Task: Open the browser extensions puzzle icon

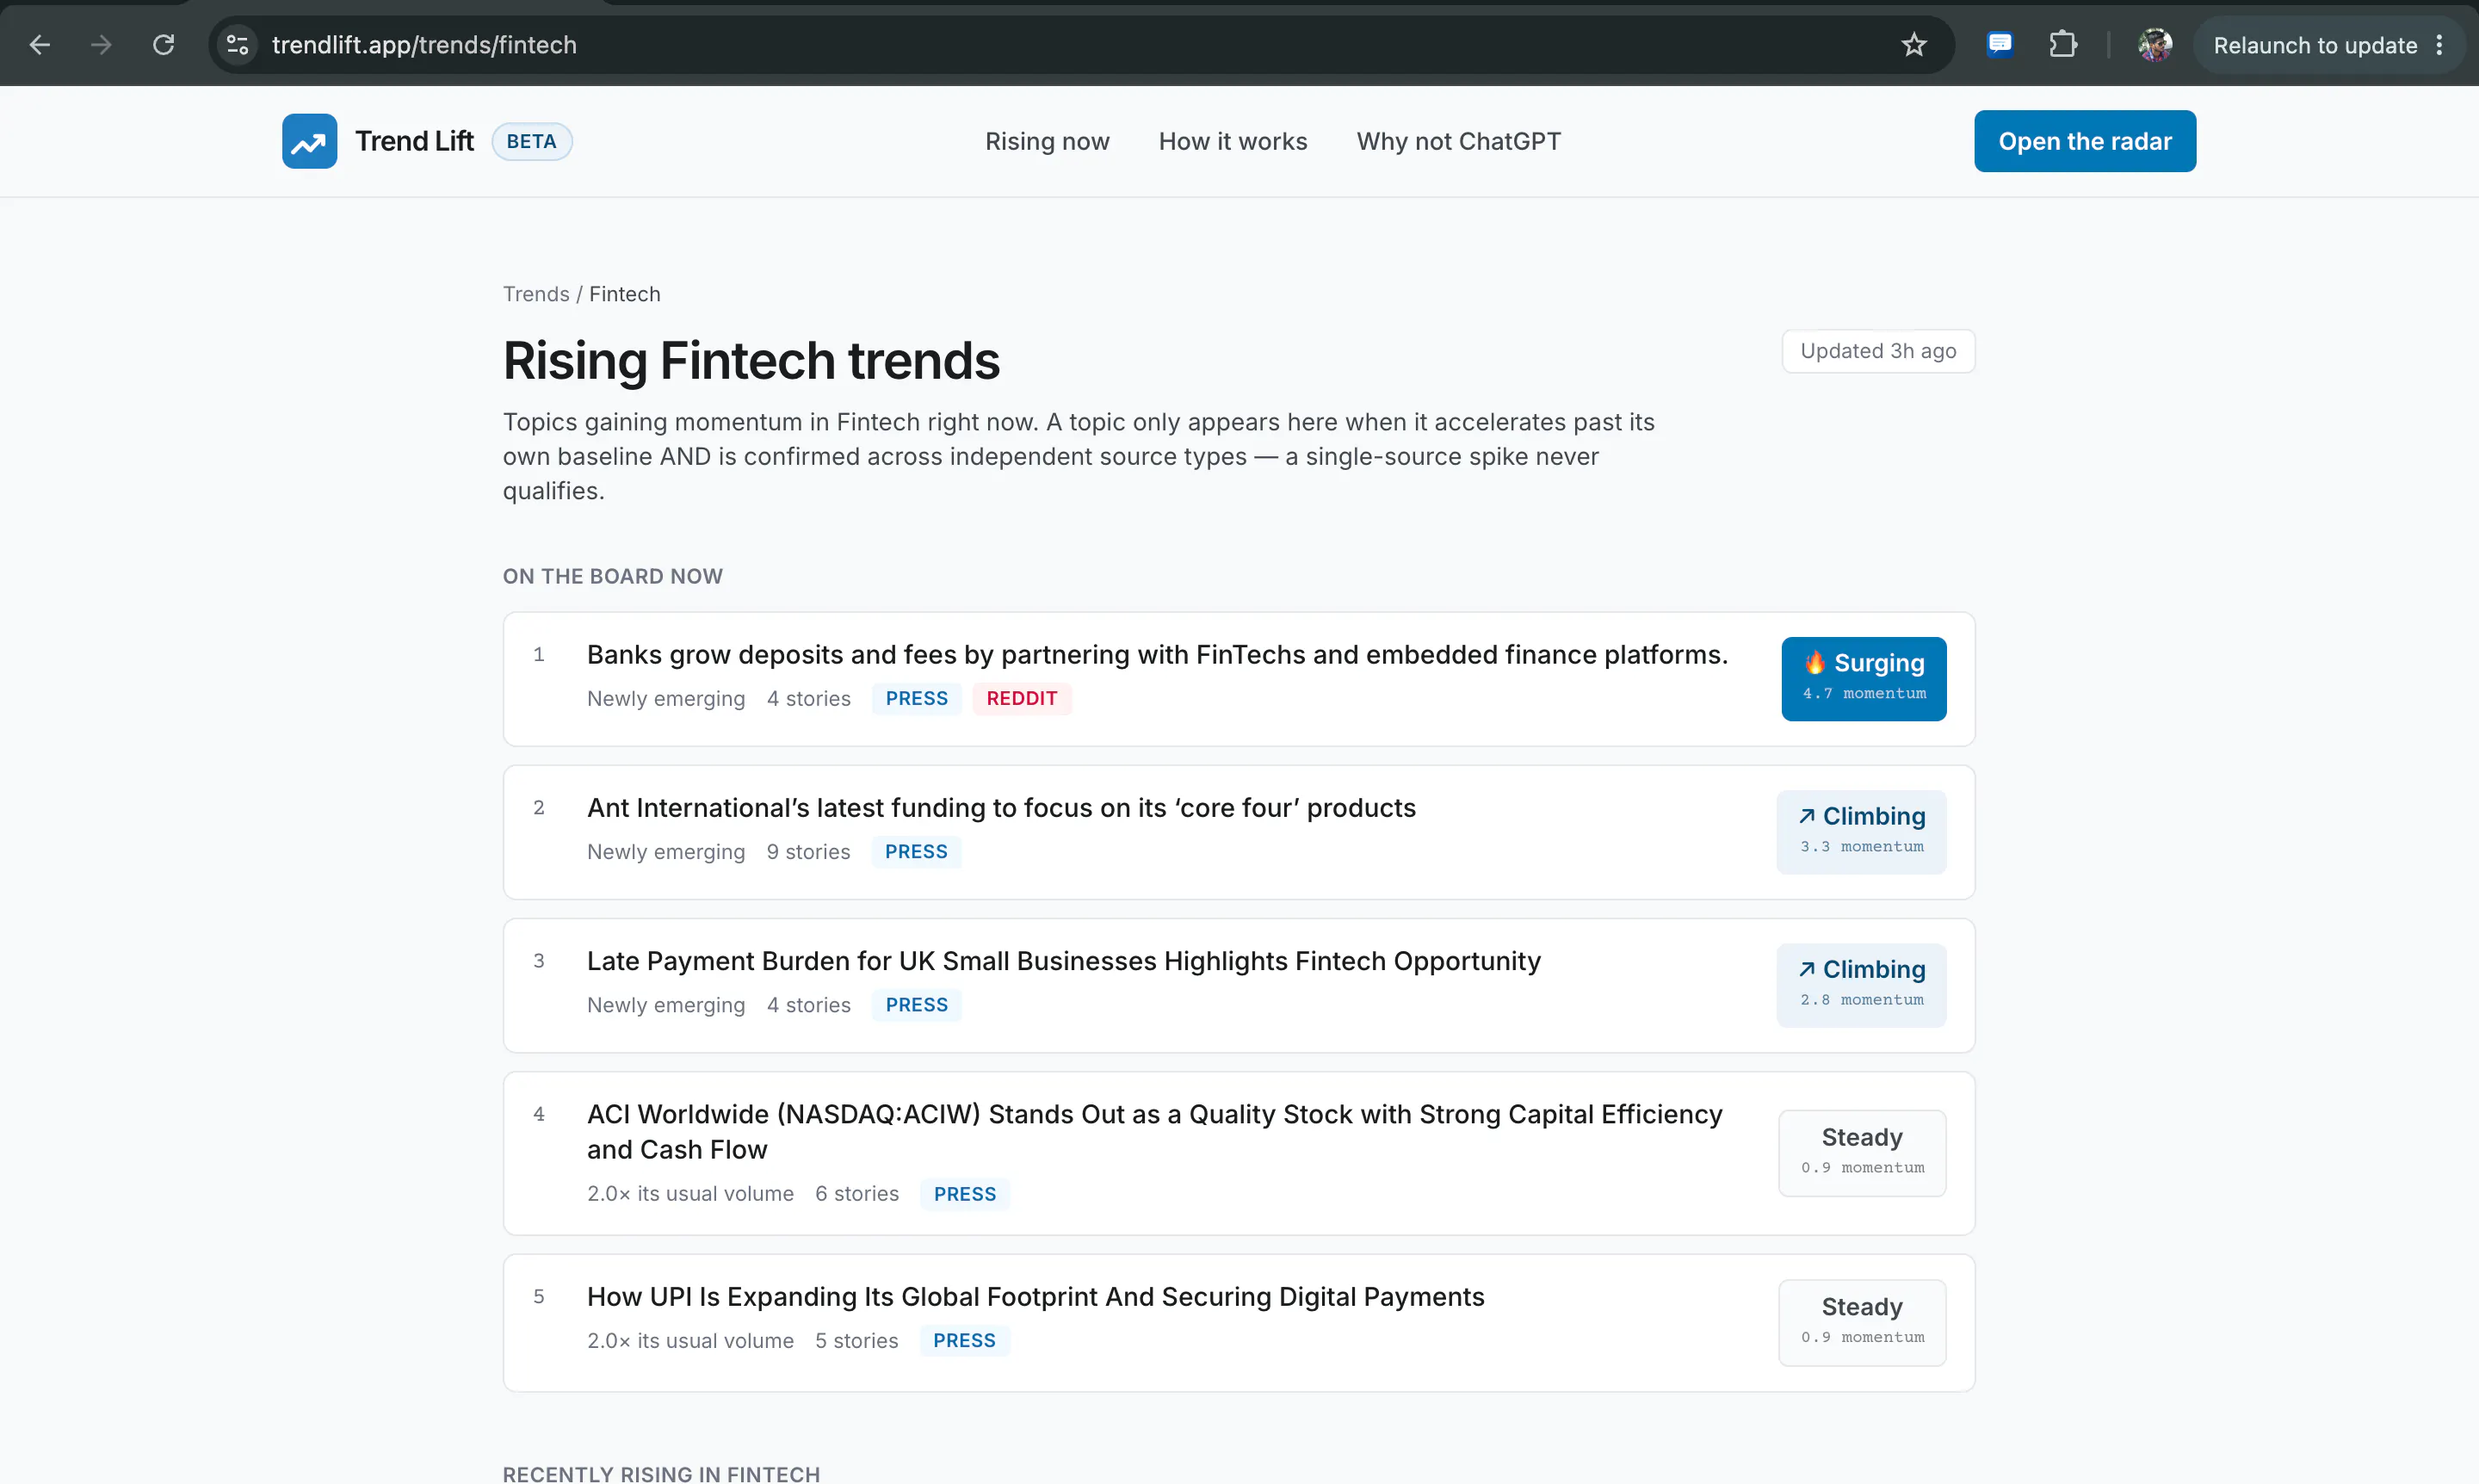Action: coord(2062,45)
